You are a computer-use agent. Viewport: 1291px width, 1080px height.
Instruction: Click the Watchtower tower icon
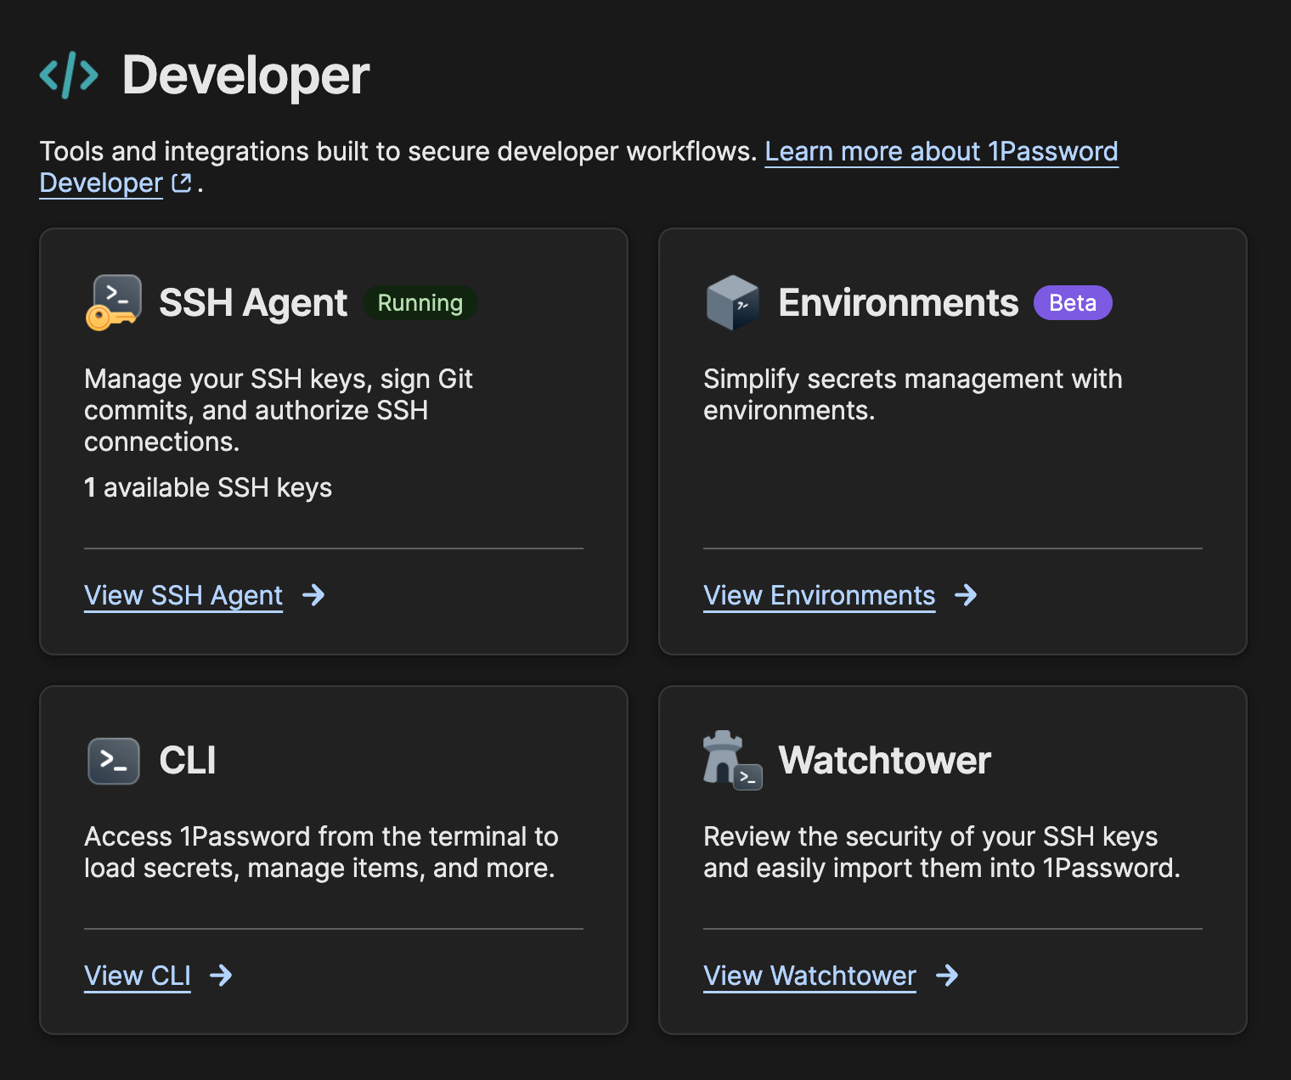pos(731,760)
